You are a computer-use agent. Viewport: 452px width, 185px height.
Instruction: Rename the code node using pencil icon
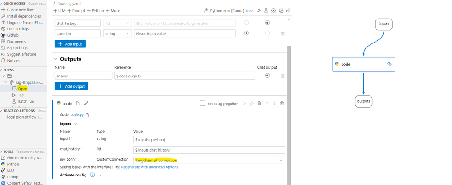click(x=86, y=104)
